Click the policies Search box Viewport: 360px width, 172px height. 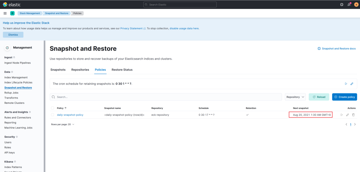[x=166, y=97]
